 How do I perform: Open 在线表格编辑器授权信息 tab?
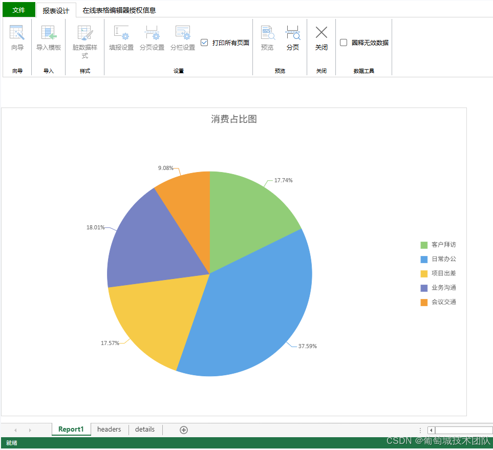(119, 10)
